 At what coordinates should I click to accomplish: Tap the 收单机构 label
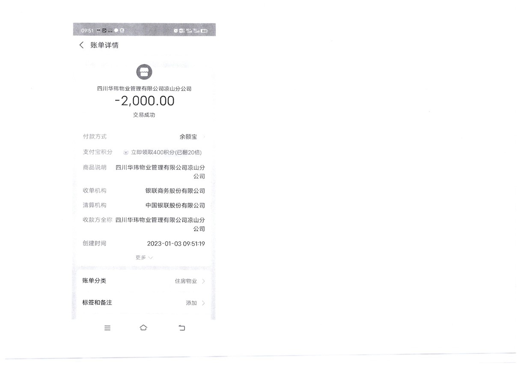95,190
